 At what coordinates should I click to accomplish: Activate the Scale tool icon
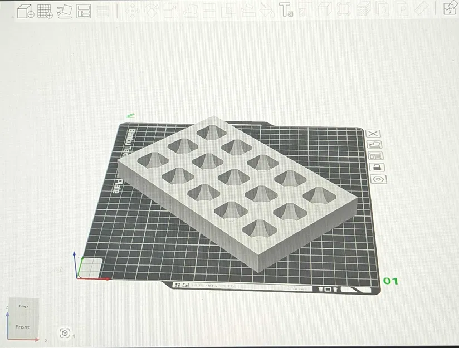click(x=171, y=11)
